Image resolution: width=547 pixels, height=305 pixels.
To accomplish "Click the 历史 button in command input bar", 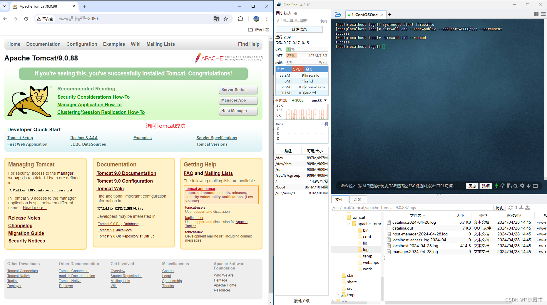I will pos(472,186).
